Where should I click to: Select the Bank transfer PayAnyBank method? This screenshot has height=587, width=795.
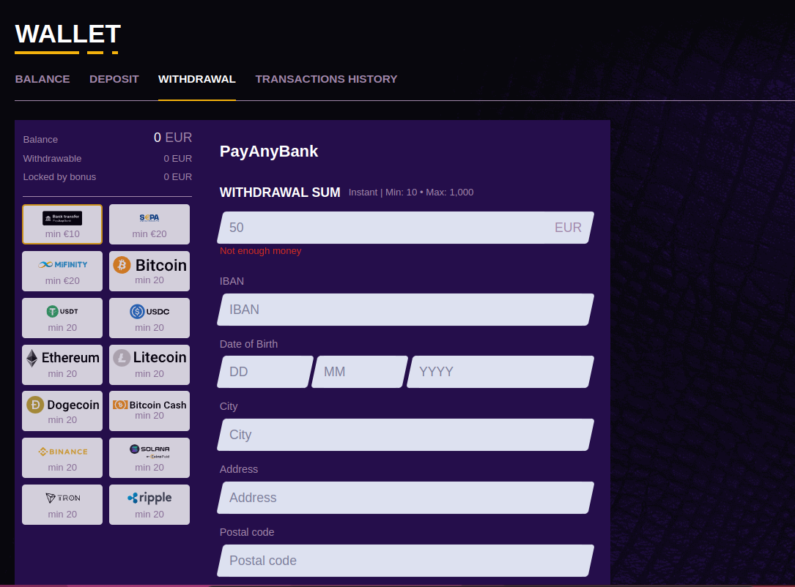pos(62,224)
